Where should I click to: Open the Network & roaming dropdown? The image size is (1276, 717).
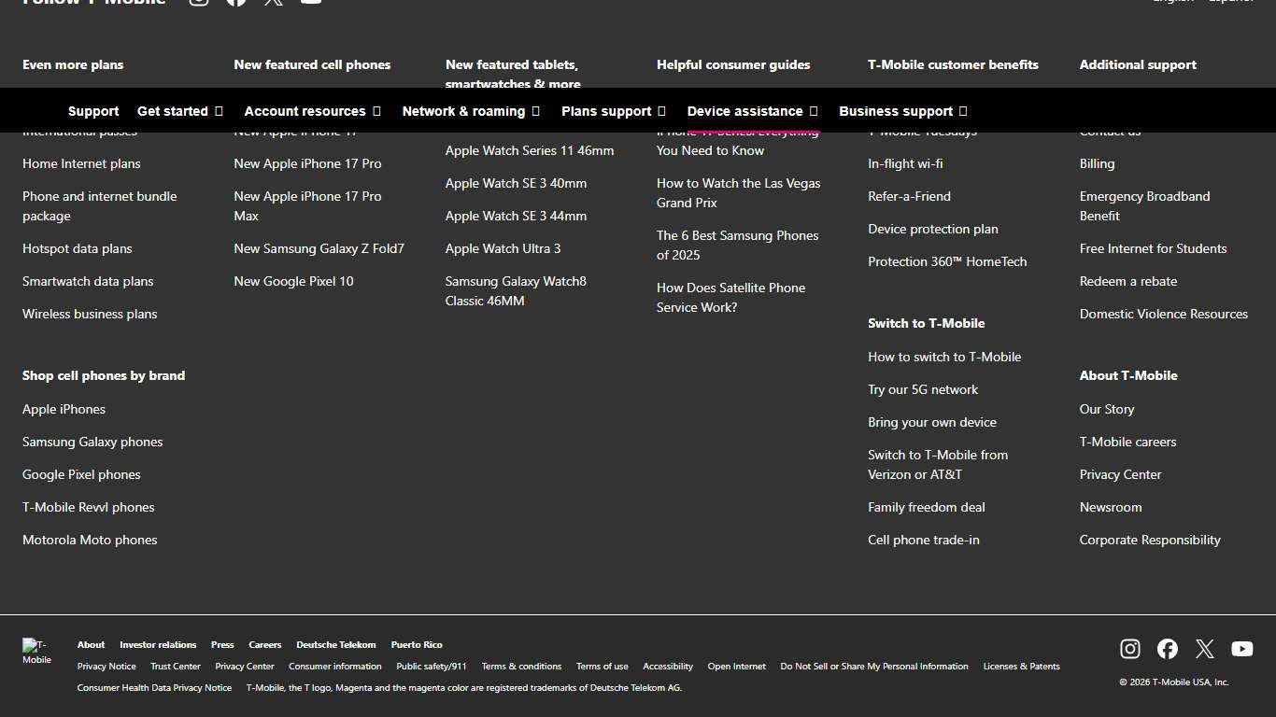coord(464,110)
